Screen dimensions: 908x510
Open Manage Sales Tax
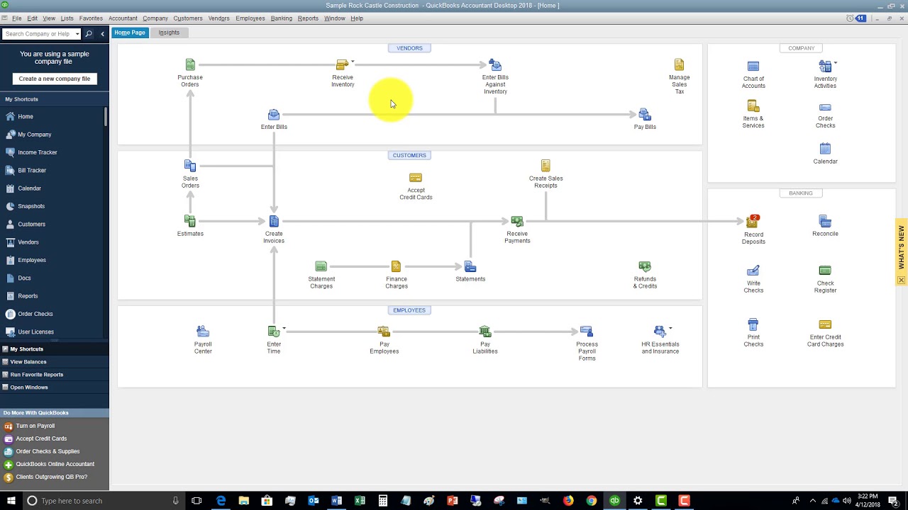pos(679,64)
